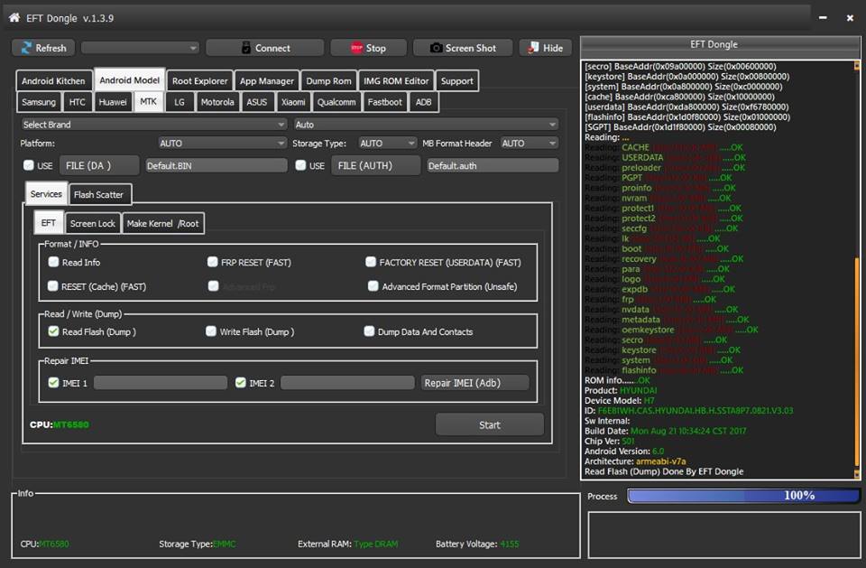Click the Start button
866x568 pixels.
[489, 424]
